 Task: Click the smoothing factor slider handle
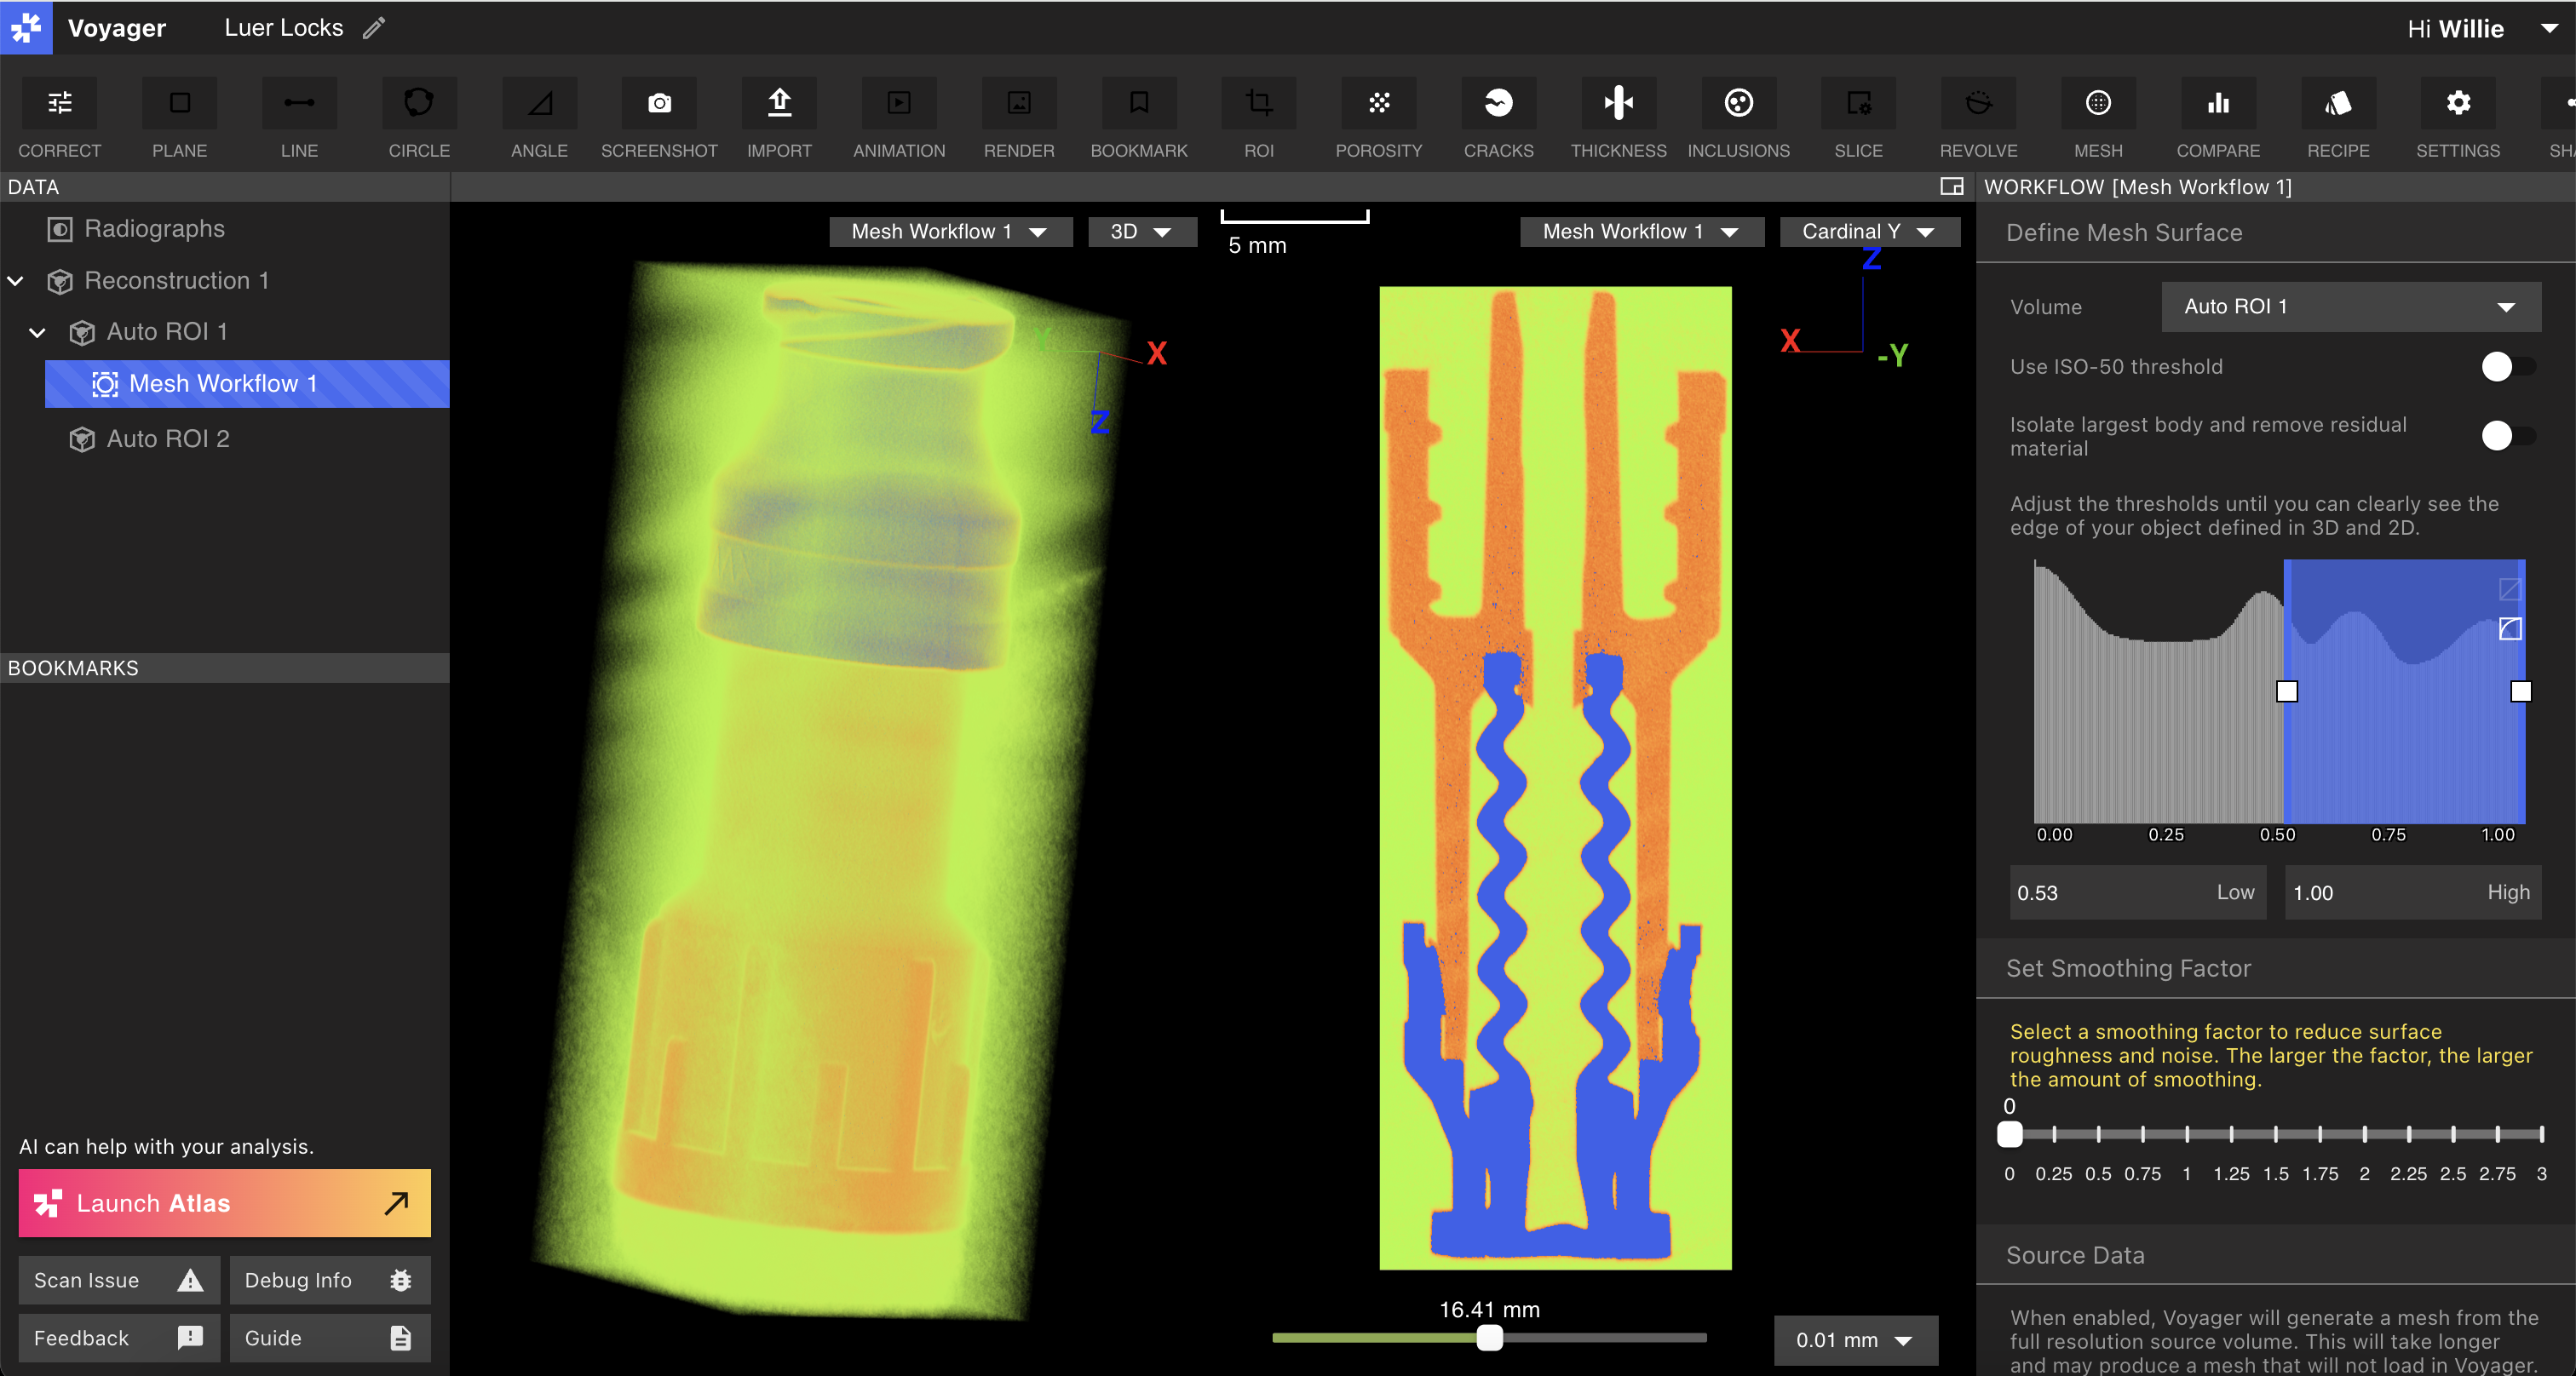[2010, 1134]
